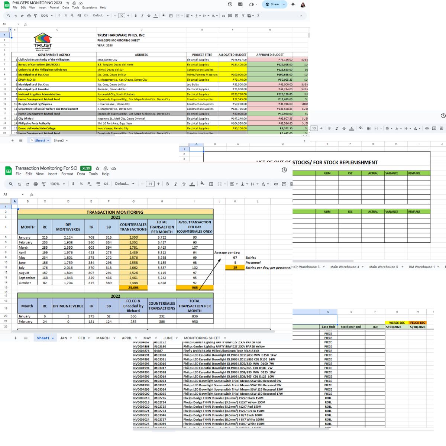Insert comment in stock replenishment toolbar
This screenshot has width=446, height=446.
pos(434,128)
